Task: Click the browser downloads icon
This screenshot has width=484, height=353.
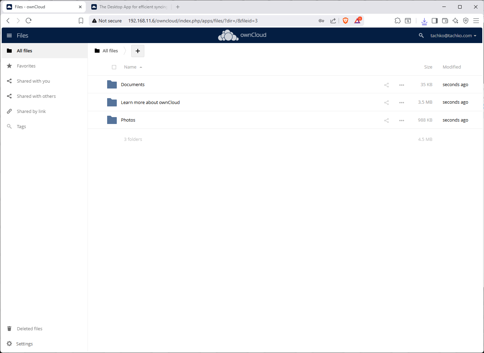Action: pos(424,21)
